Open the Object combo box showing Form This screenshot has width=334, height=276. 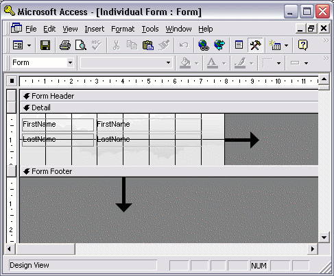click(x=70, y=62)
